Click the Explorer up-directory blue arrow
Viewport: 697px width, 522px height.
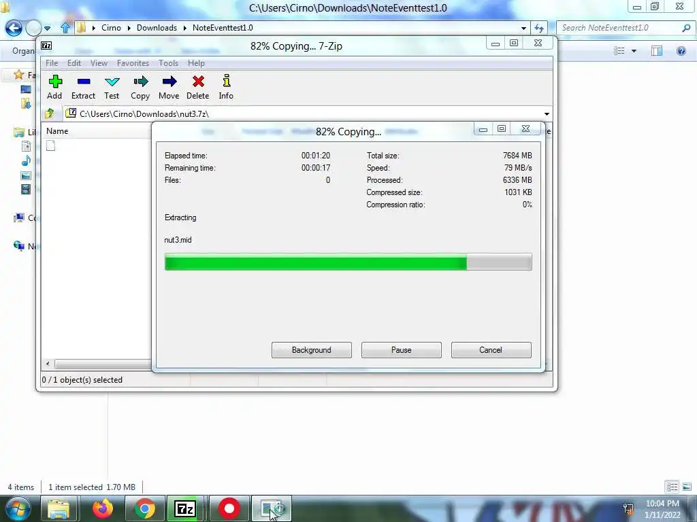65,28
